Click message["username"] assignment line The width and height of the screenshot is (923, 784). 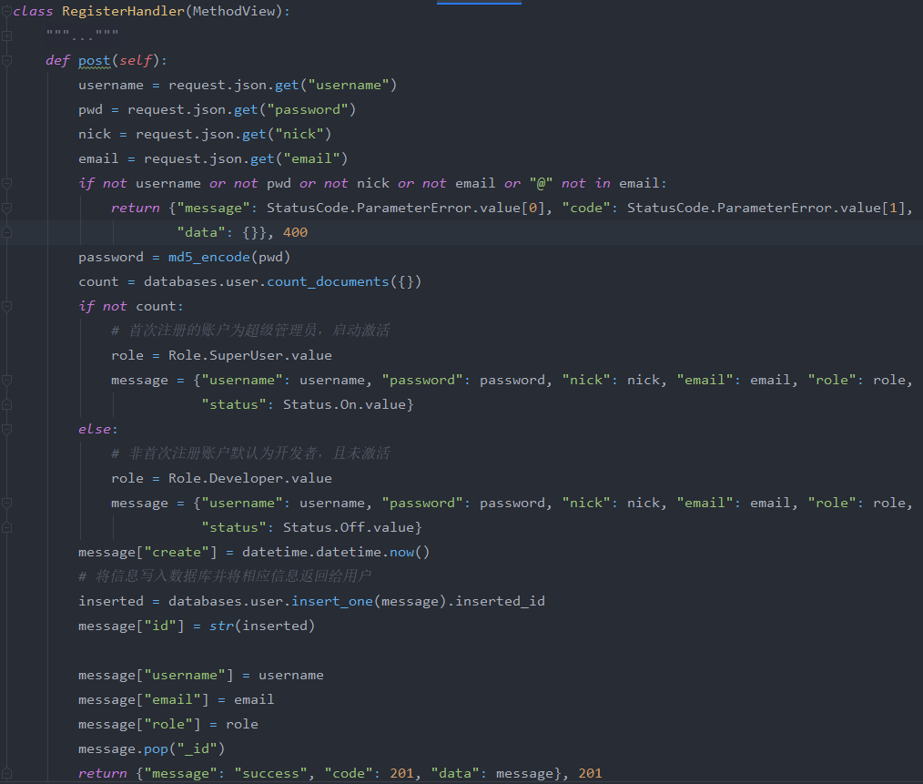(201, 675)
